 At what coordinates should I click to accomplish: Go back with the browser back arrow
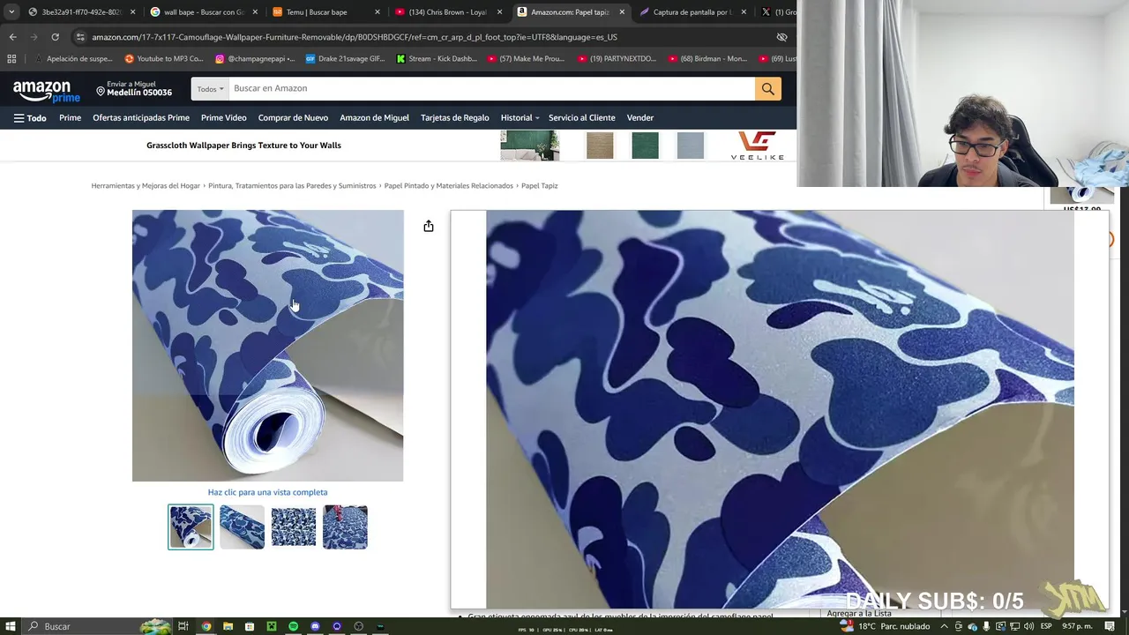[x=12, y=37]
